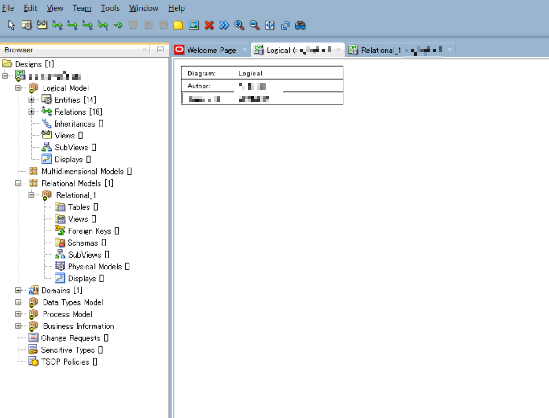Click the New Picture tool
The width and height of the screenshot is (549, 418).
point(194,25)
